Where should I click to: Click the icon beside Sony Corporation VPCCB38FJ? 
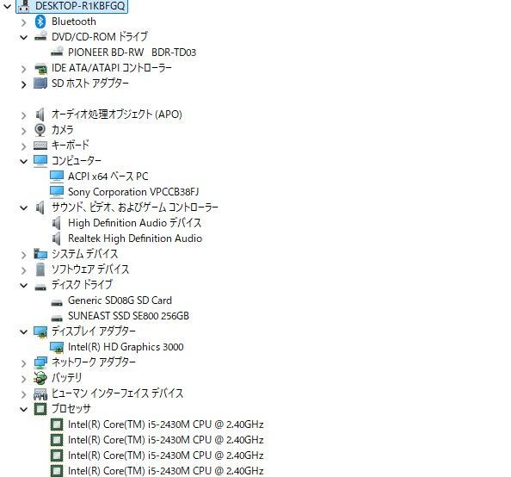[57, 191]
